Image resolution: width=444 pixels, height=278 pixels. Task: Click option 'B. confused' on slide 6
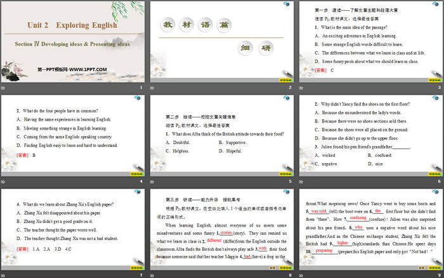[379, 156]
